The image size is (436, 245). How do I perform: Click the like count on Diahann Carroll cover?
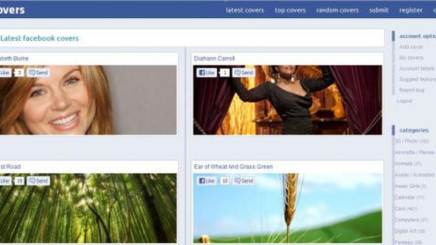(224, 72)
